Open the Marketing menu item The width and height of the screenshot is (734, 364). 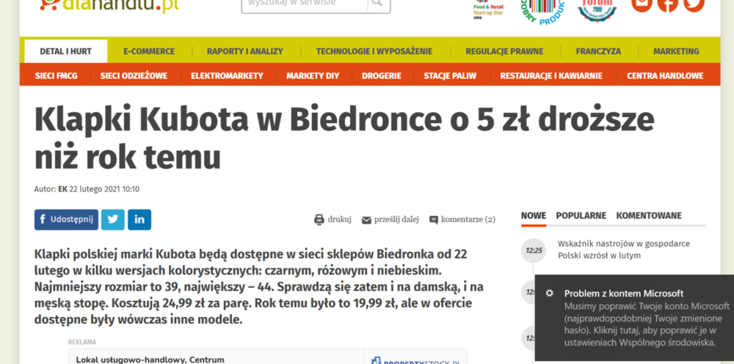tap(676, 51)
